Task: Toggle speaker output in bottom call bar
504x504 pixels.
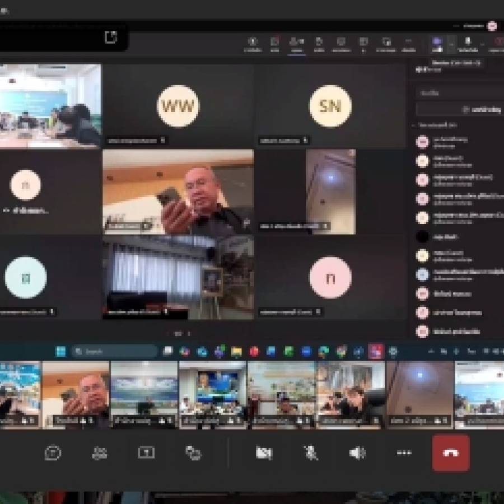Action: click(357, 452)
